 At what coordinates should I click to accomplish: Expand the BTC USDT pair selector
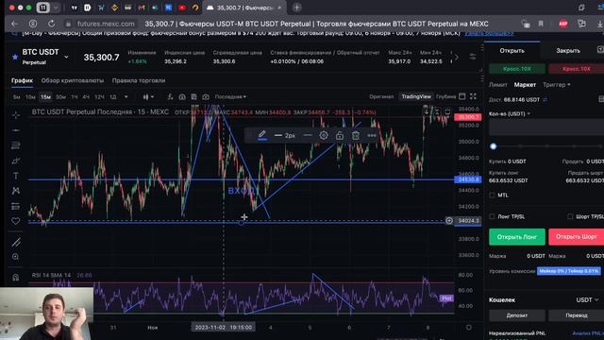click(66, 57)
